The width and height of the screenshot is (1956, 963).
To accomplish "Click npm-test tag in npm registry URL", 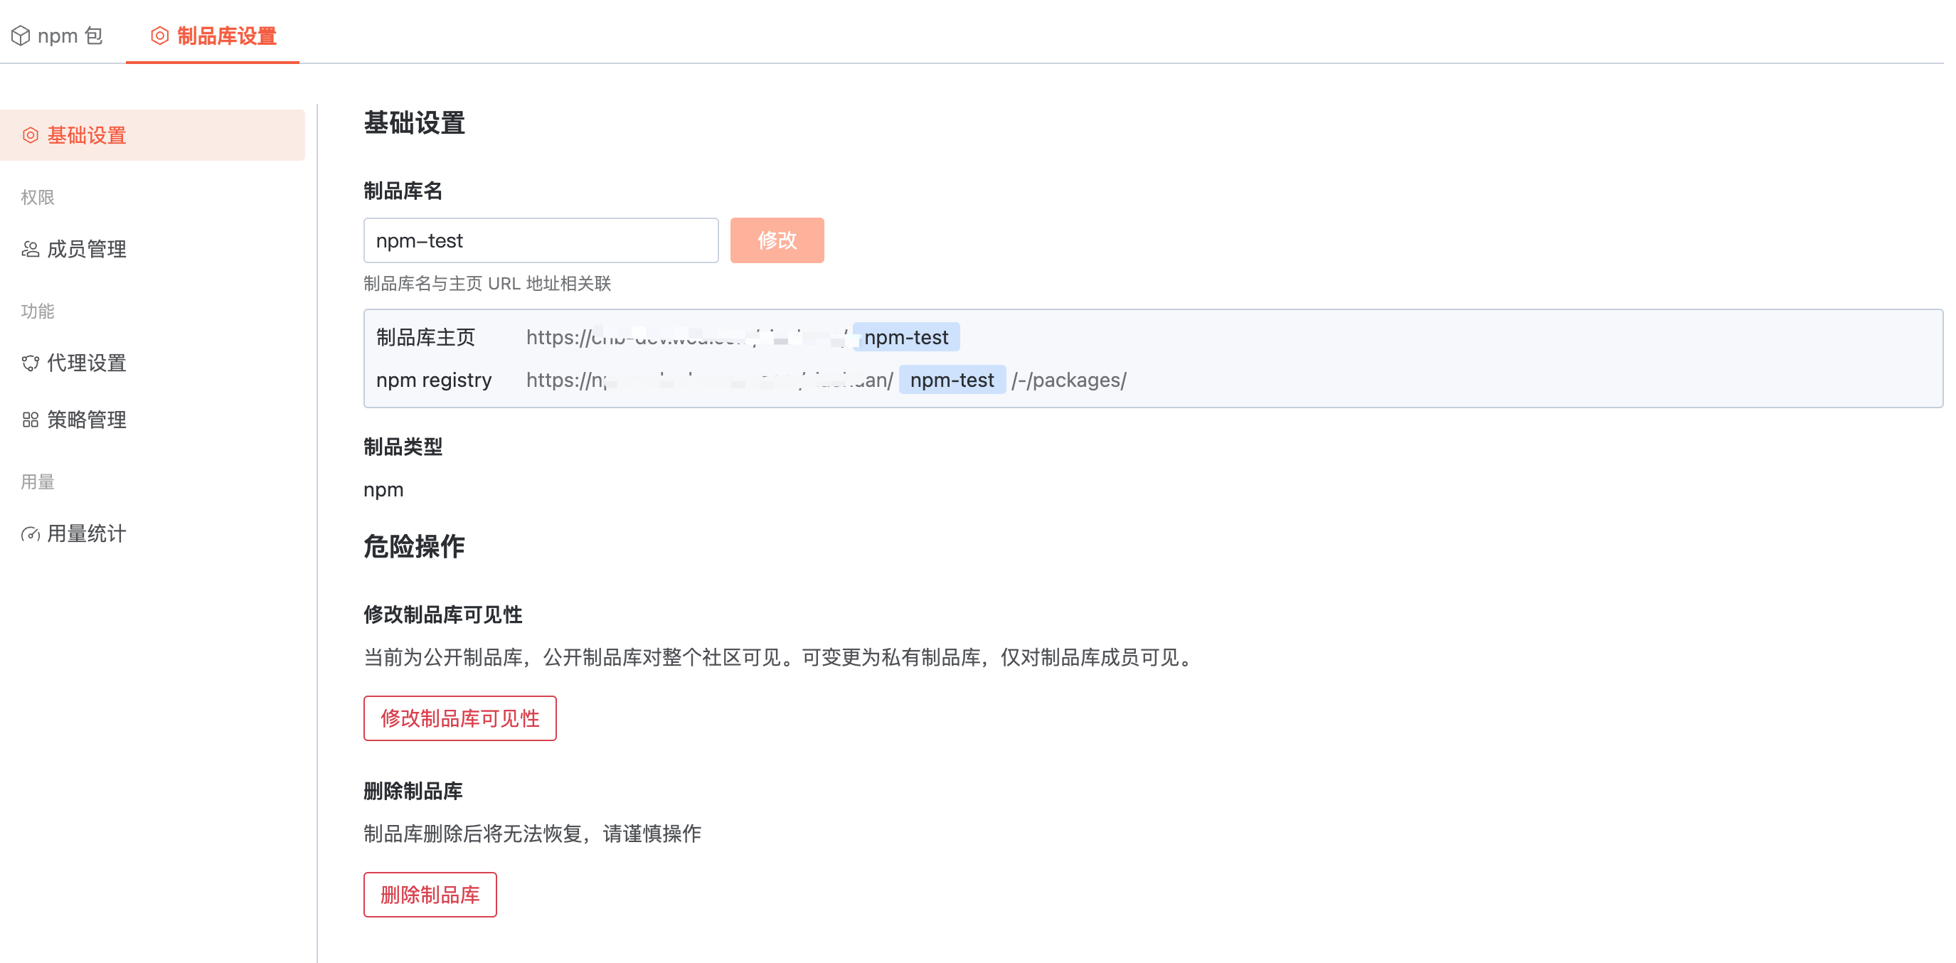I will click(x=952, y=380).
